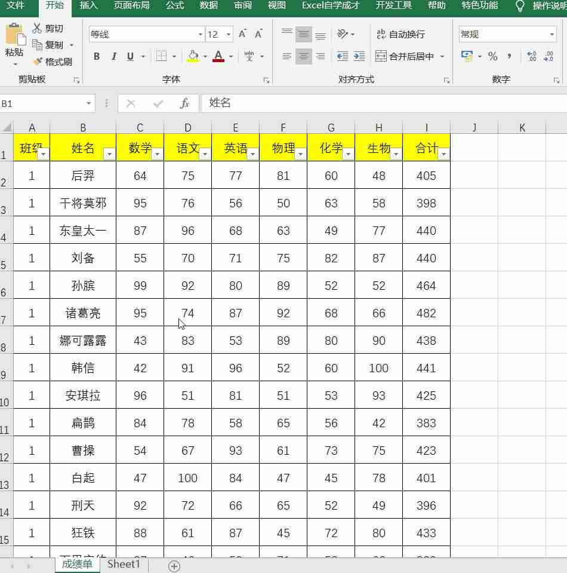Decrease indent
This screenshot has width=567, height=573.
[x=343, y=56]
